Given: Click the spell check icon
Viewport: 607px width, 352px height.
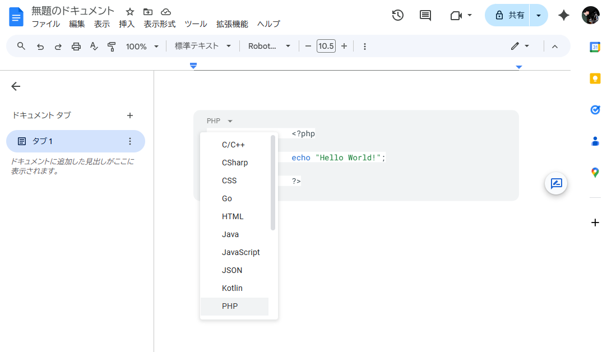Looking at the screenshot, I should 94,47.
